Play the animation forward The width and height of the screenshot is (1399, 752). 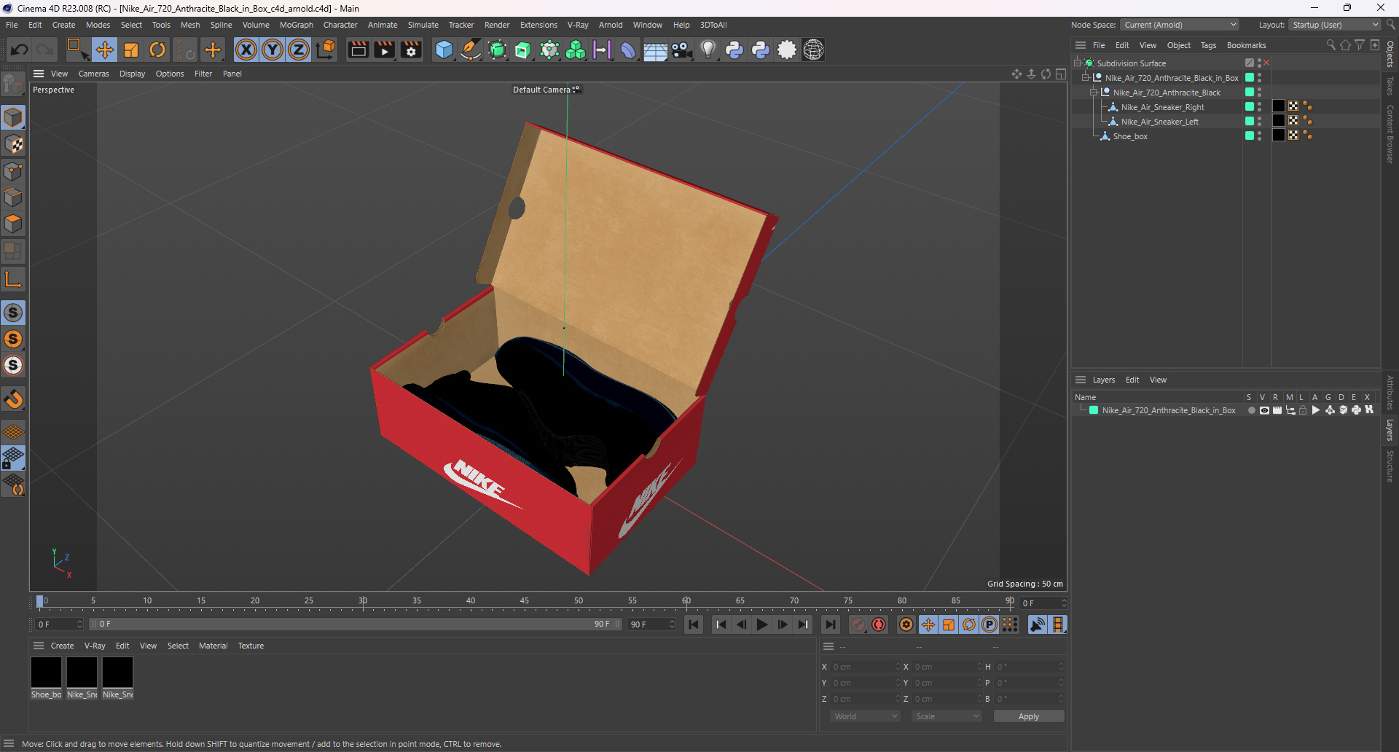[761, 624]
